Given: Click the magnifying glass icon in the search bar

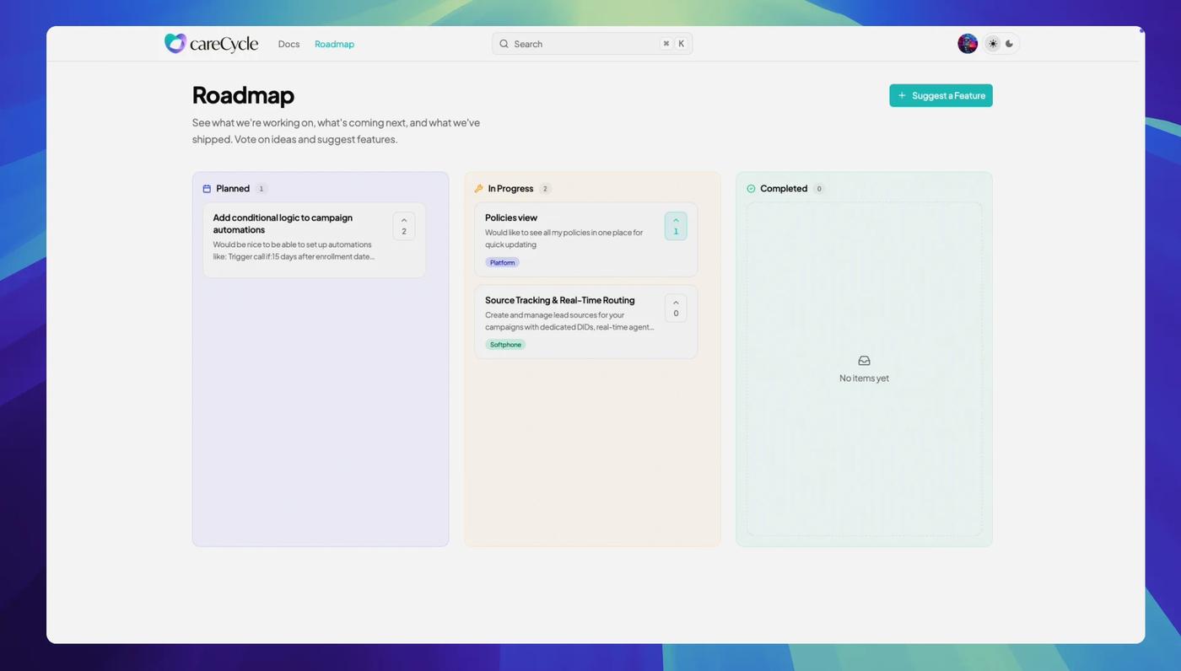Looking at the screenshot, I should click(x=504, y=44).
